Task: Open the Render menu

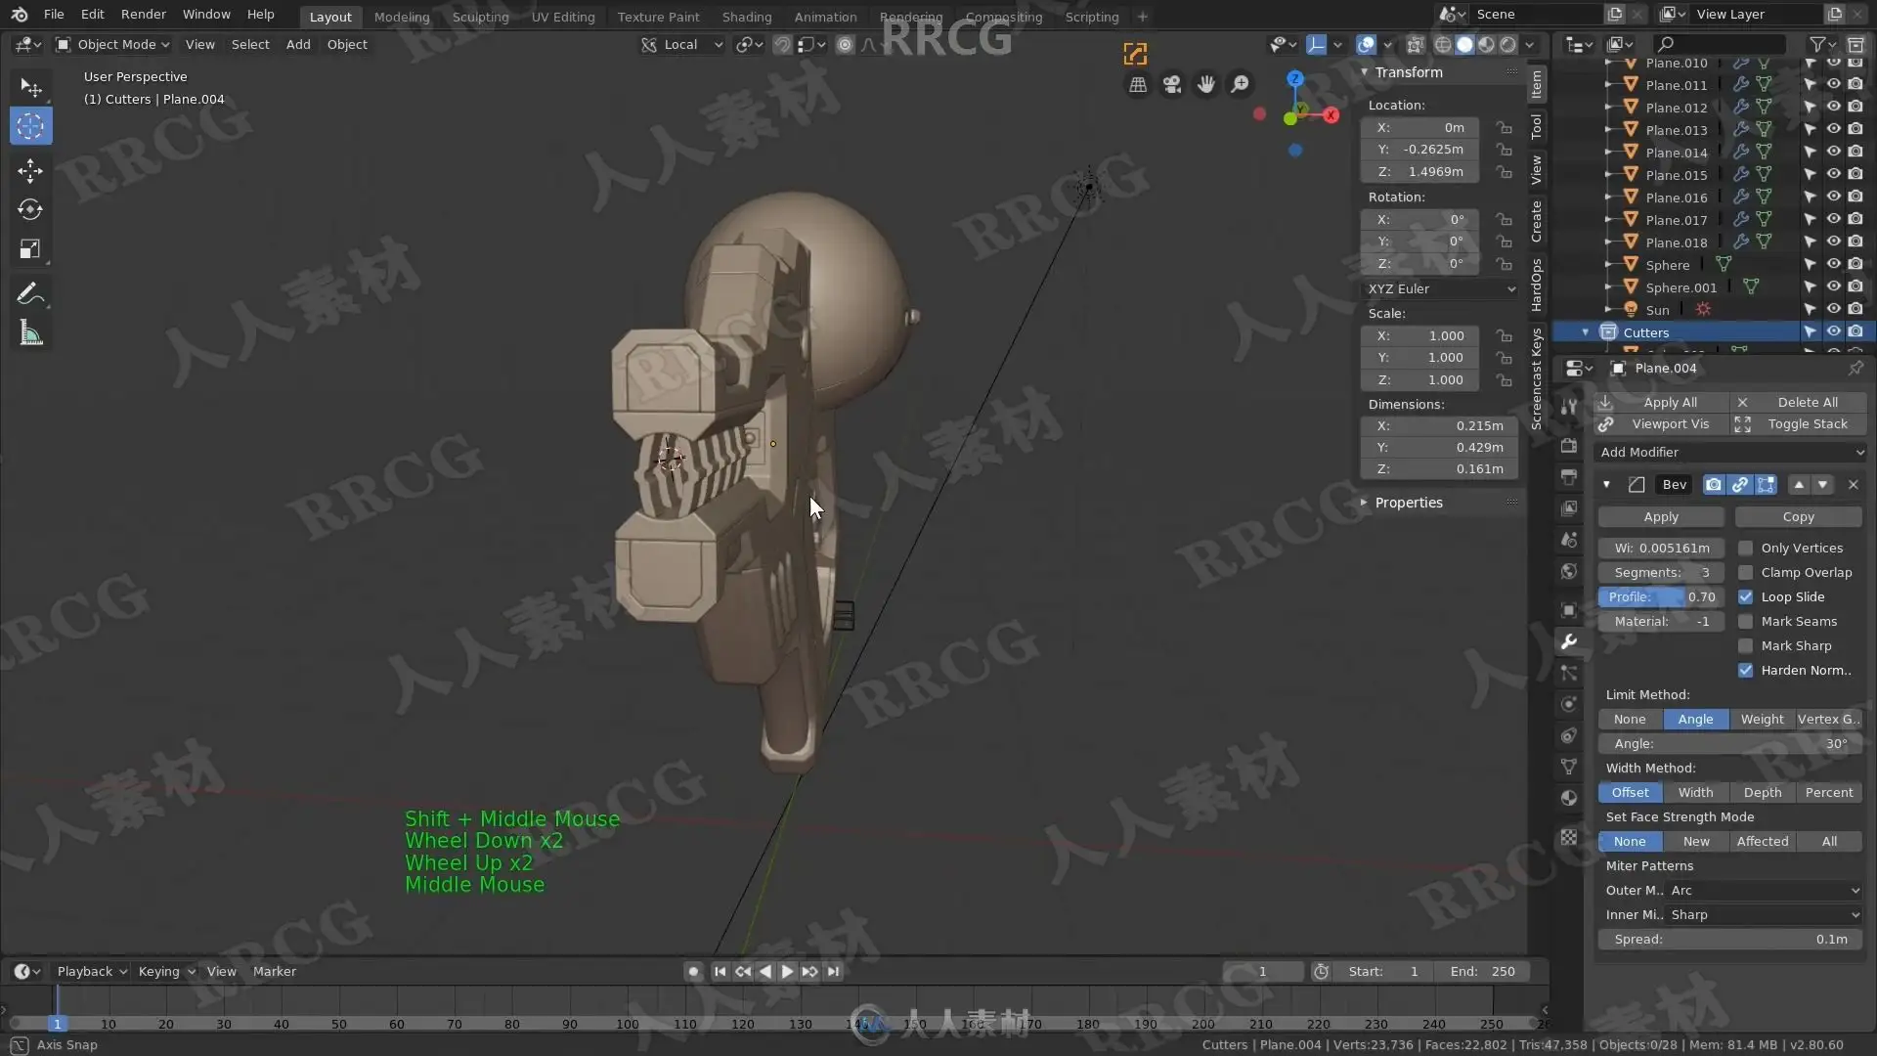Action: point(143,15)
